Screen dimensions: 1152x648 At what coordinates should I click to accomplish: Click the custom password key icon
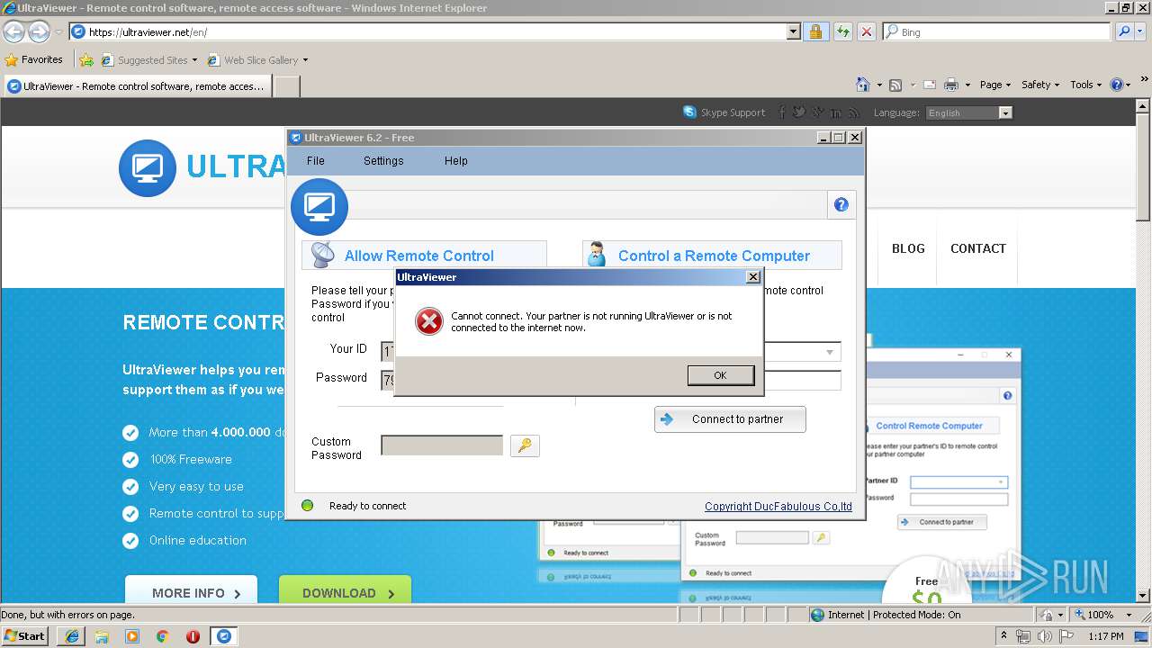pyautogui.click(x=525, y=445)
